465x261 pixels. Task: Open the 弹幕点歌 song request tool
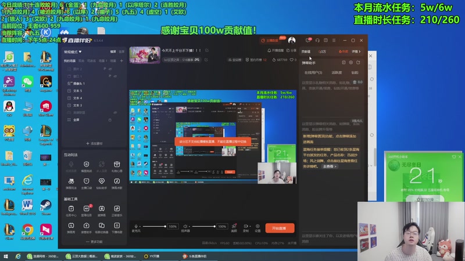click(117, 183)
